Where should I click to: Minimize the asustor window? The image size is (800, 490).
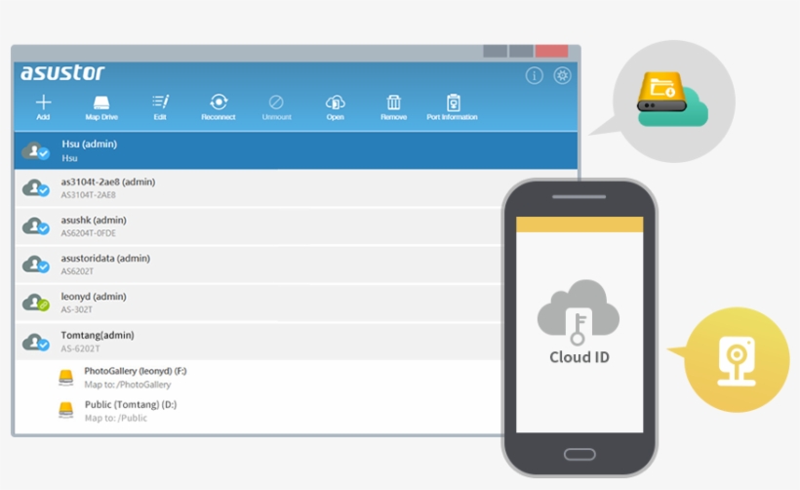coord(495,51)
